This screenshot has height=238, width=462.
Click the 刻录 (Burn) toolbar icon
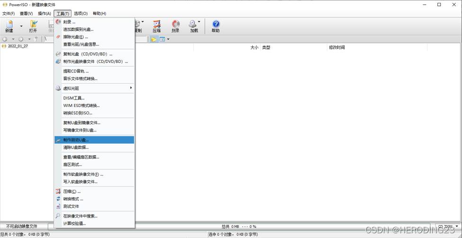click(176, 26)
